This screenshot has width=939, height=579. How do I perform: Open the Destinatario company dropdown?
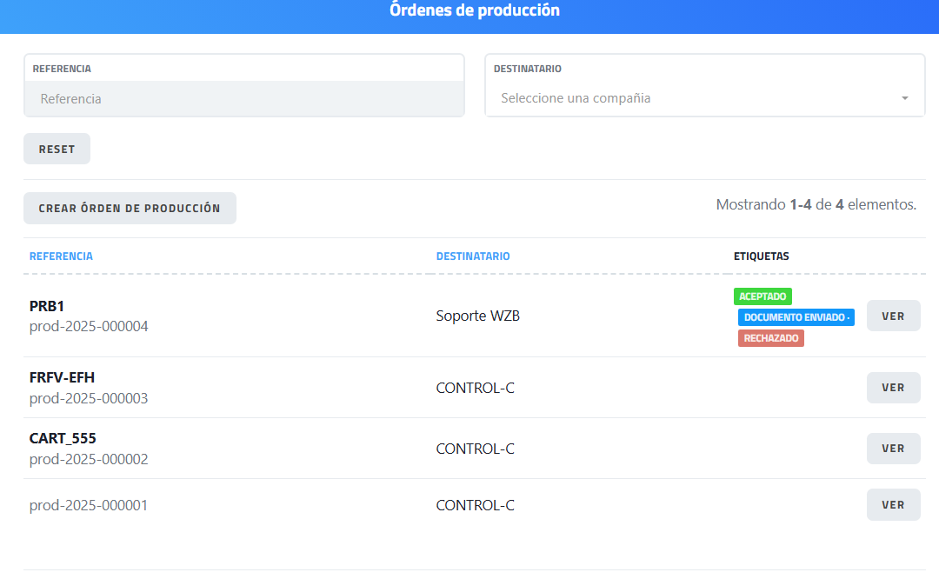[696, 98]
